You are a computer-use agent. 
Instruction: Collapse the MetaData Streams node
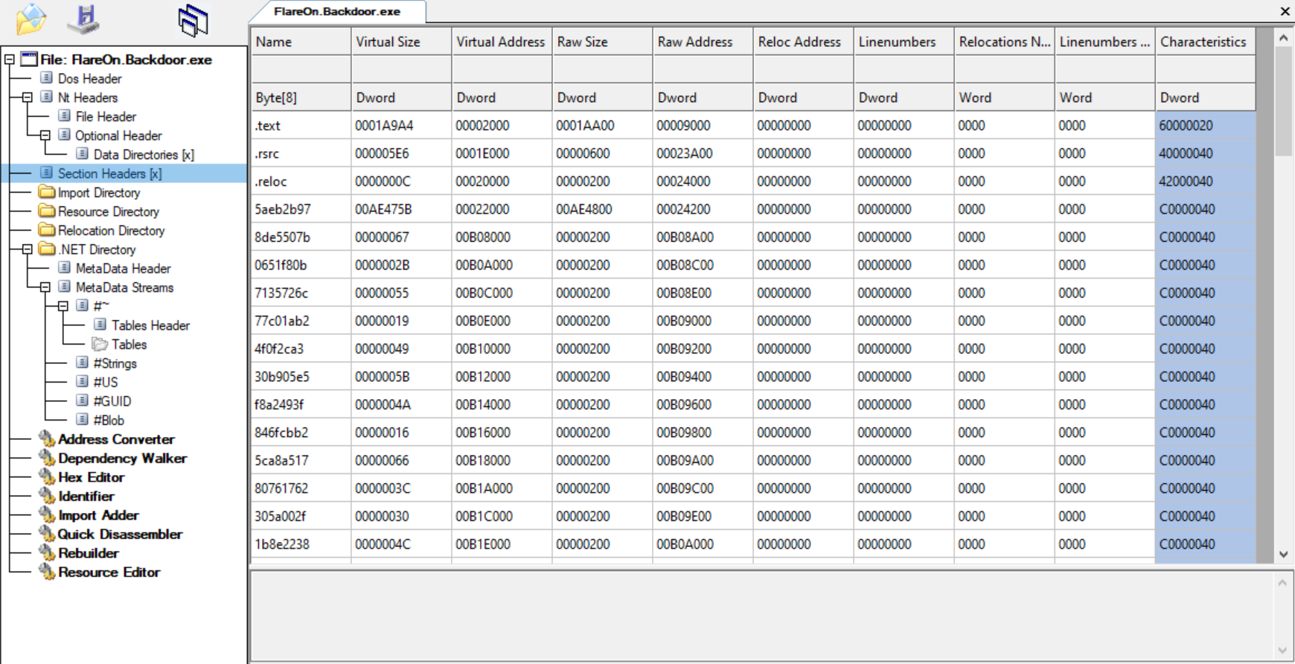pyautogui.click(x=45, y=287)
